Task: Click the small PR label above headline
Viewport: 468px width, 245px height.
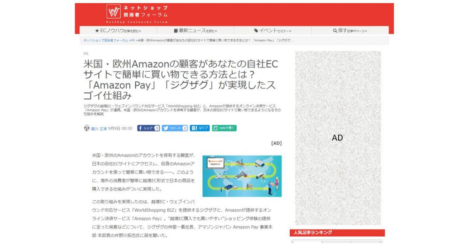Action: [x=86, y=54]
